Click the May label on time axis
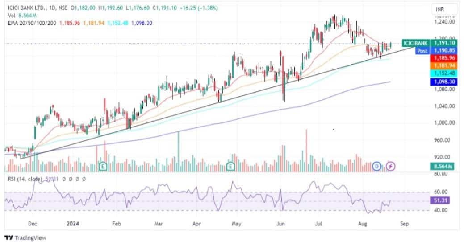The width and height of the screenshot is (464, 245). (x=236, y=224)
